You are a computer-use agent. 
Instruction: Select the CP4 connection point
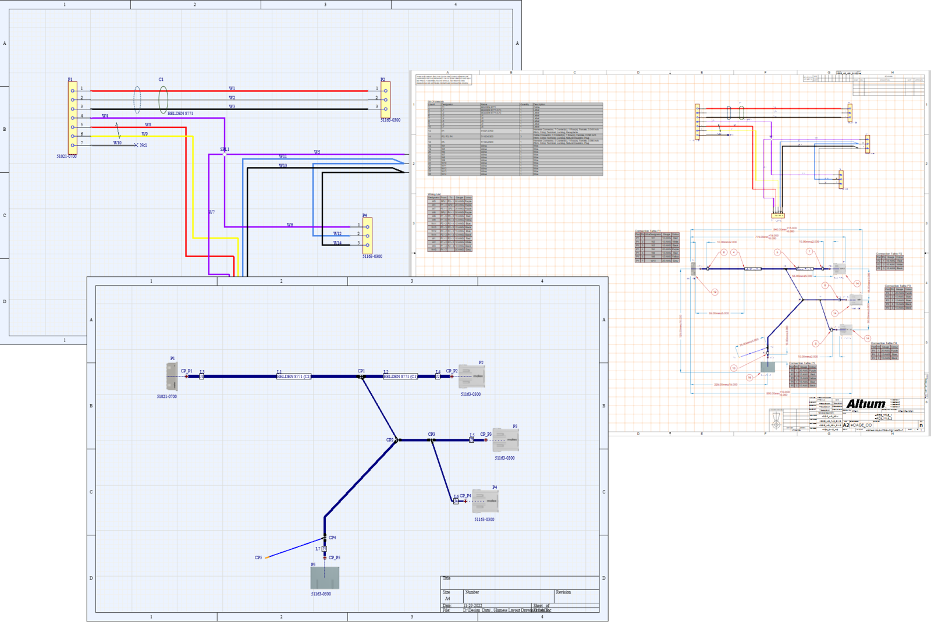(325, 538)
